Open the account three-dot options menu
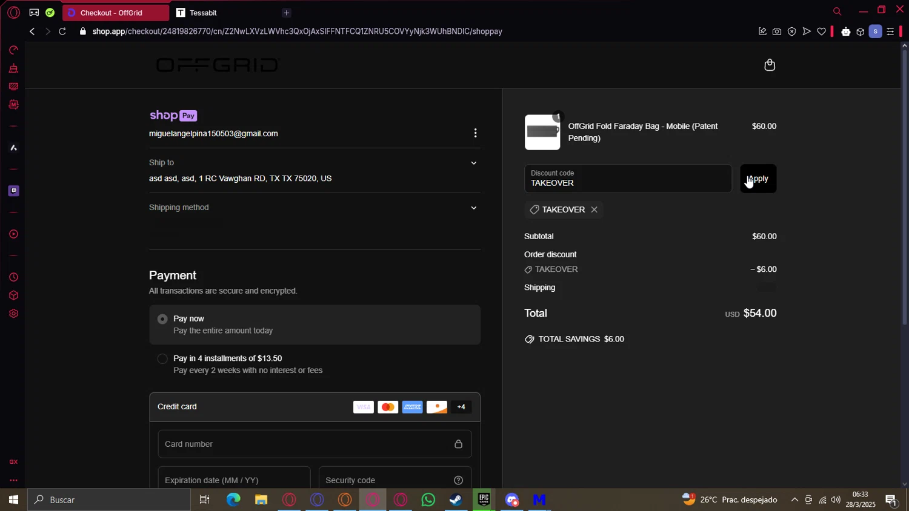This screenshot has width=909, height=511. point(475,133)
